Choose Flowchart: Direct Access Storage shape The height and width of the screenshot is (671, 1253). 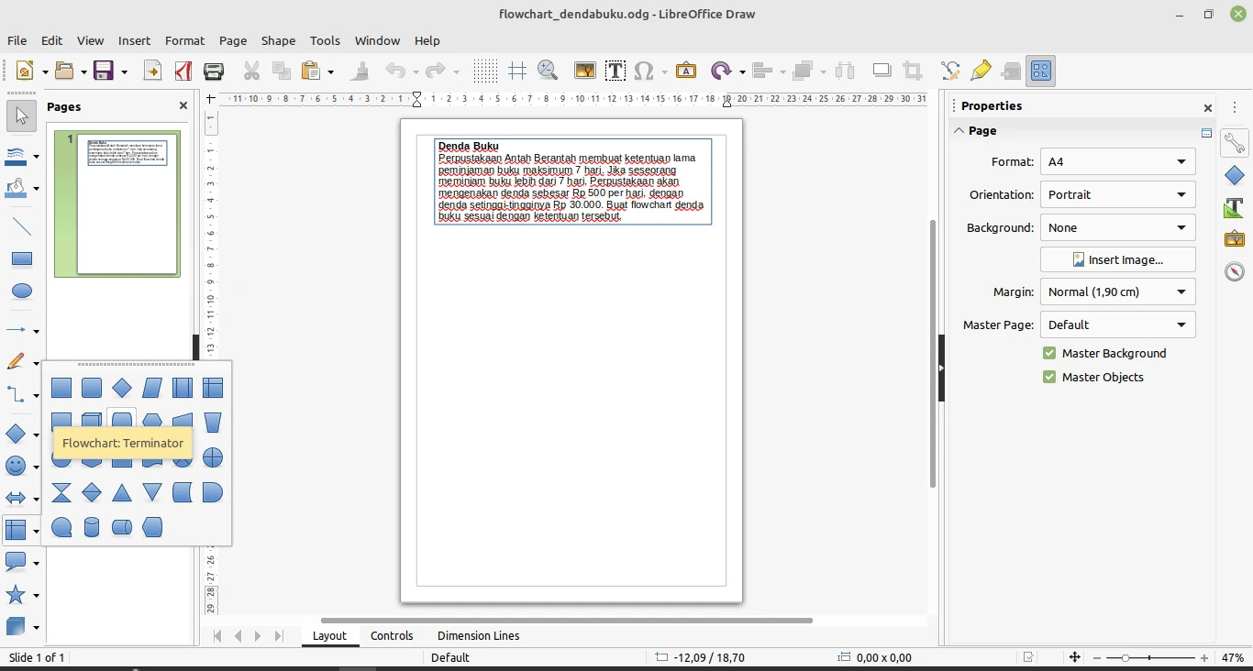[x=122, y=527]
